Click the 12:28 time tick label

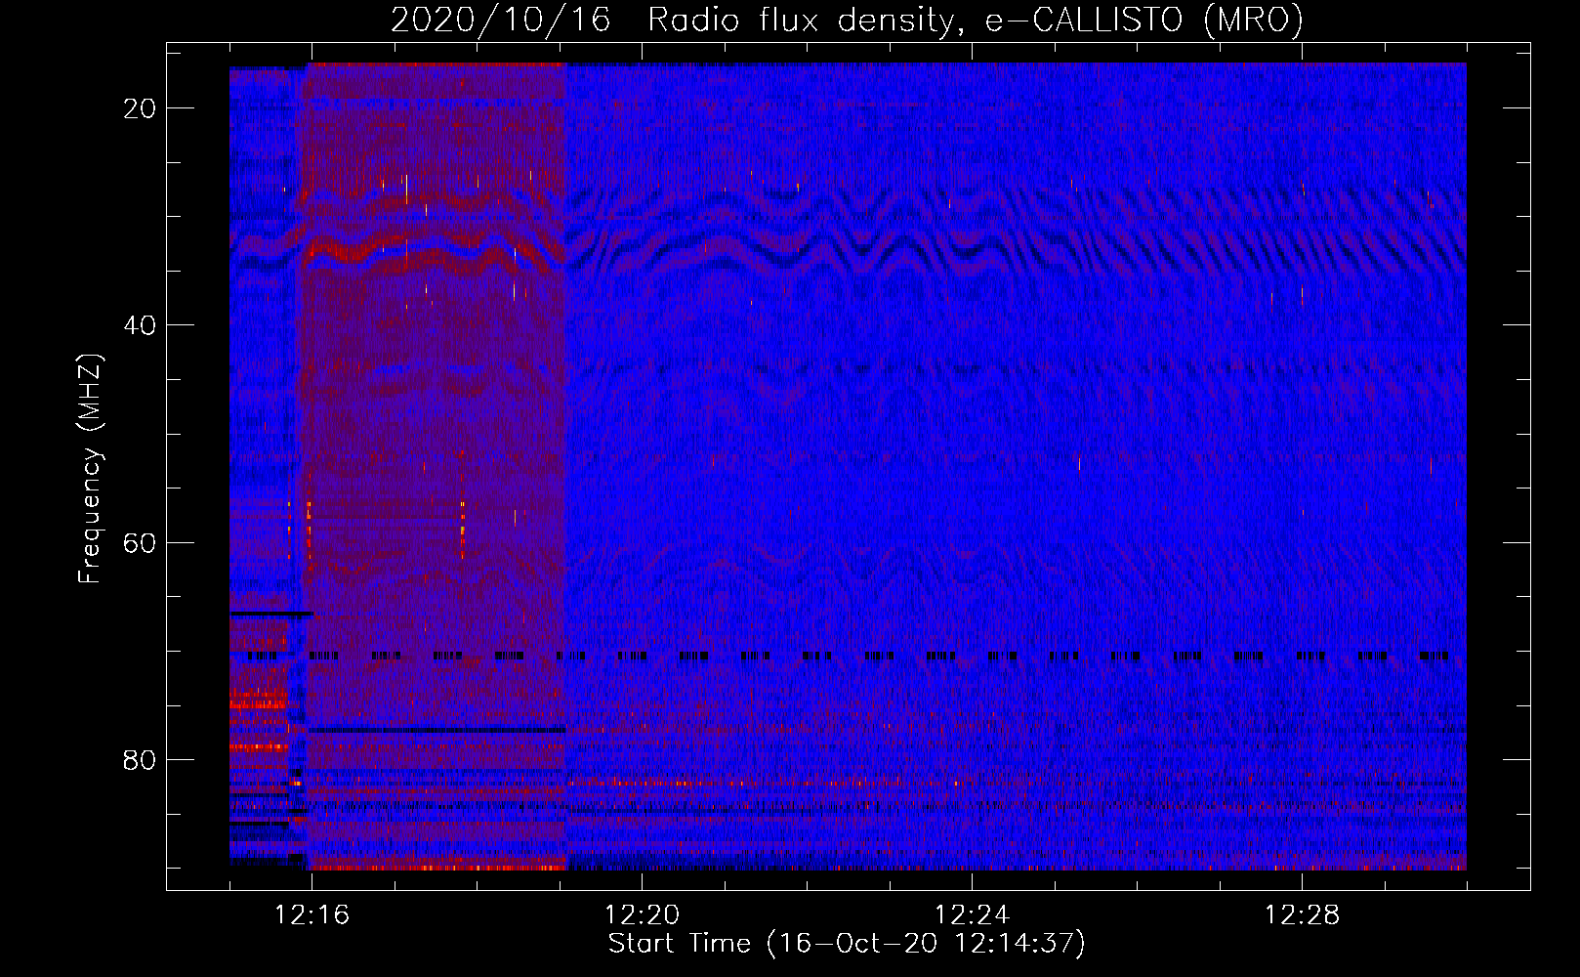pos(1302,915)
